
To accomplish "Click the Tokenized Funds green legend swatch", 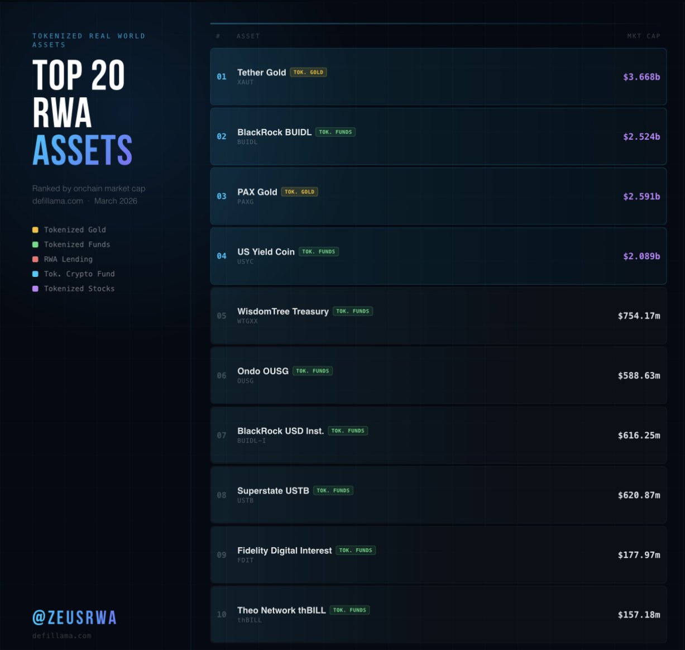I will pos(35,245).
